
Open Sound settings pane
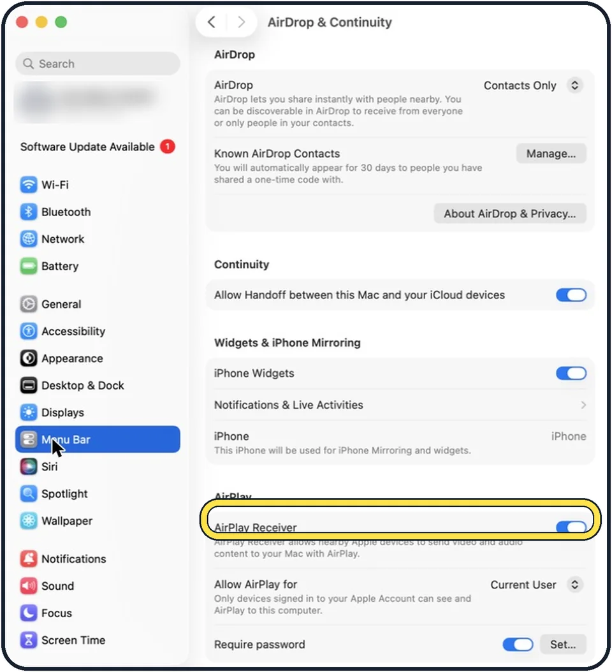(x=98, y=586)
